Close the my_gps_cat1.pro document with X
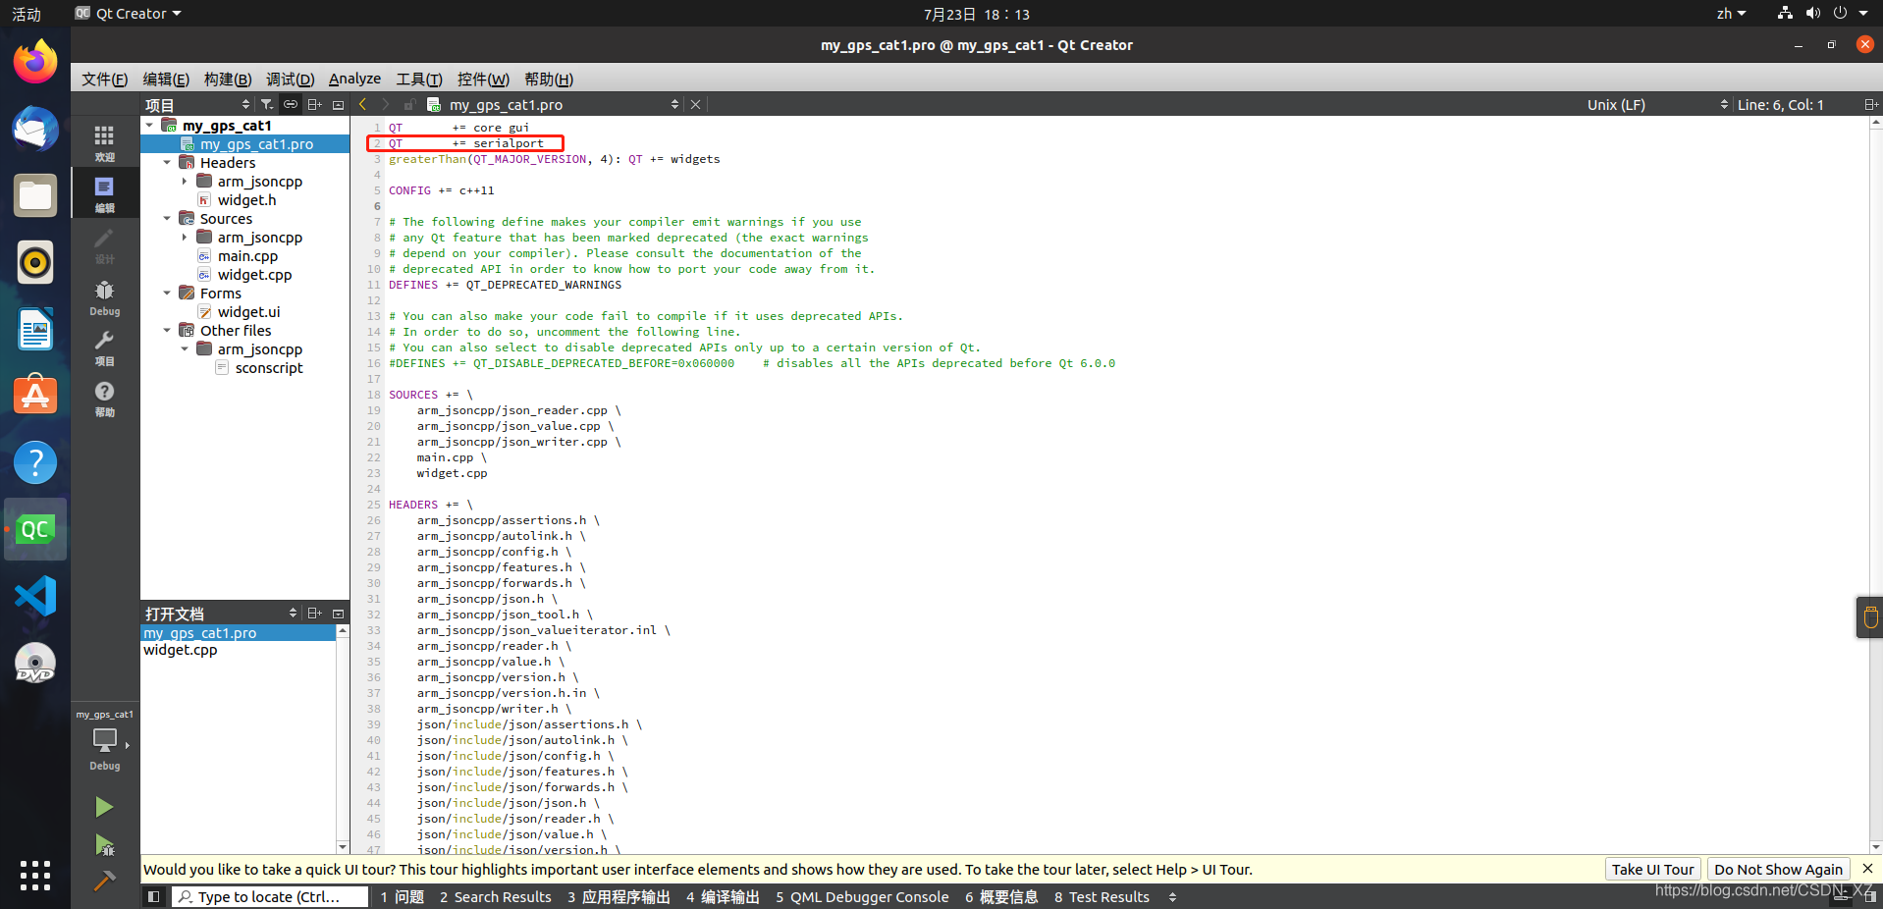Viewport: 1883px width, 909px height. [x=695, y=104]
